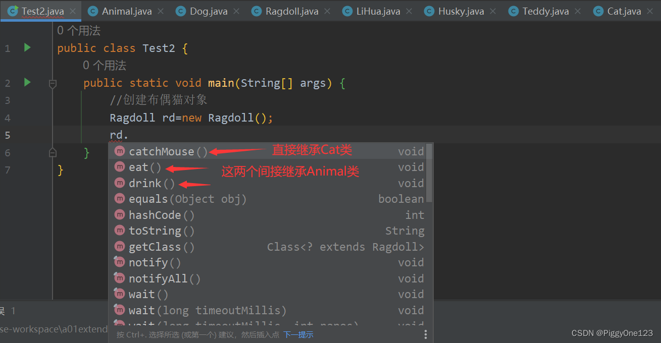The image size is (661, 343).
Task: Click method icon beside getClass()
Action: (119, 246)
